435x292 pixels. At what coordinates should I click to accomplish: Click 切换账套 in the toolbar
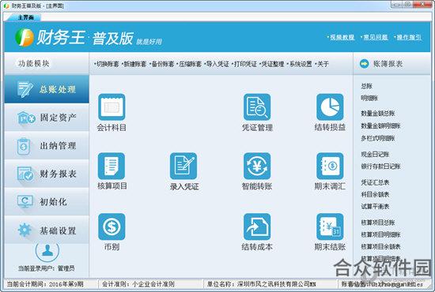(108, 64)
